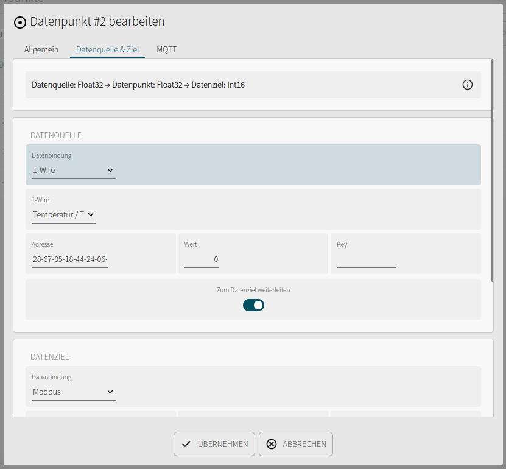
Task: Click the dialog's vertical scrollbar
Action: [x=492, y=171]
